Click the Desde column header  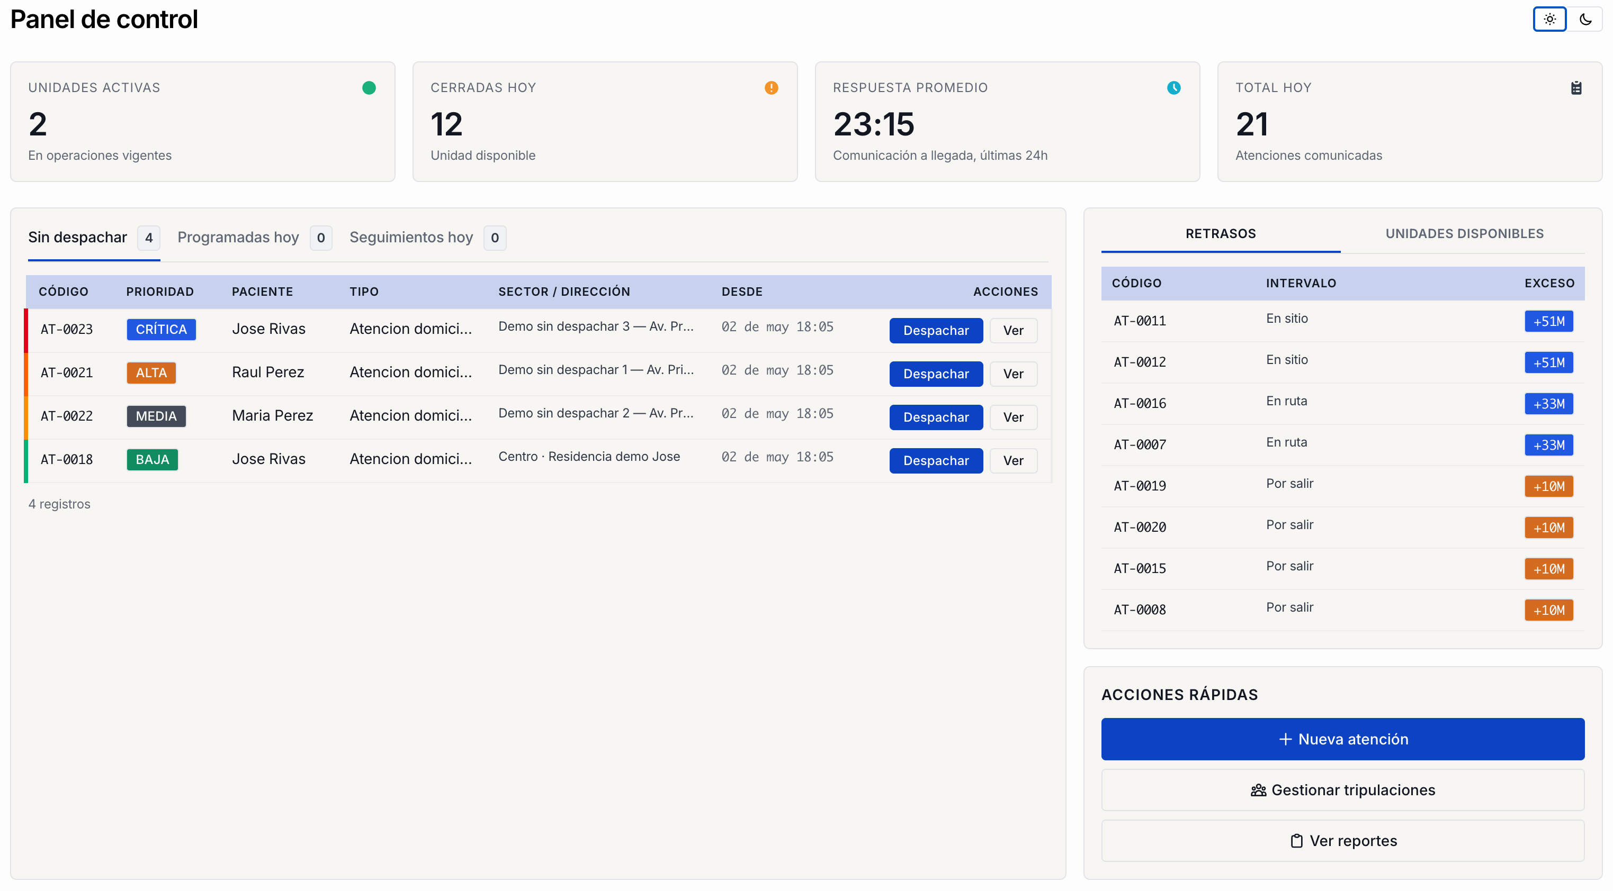click(742, 292)
